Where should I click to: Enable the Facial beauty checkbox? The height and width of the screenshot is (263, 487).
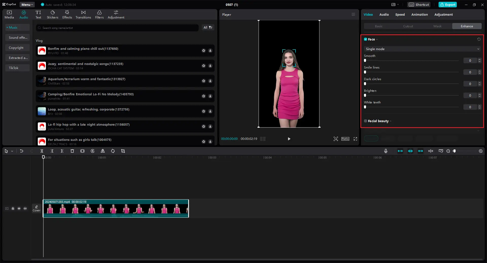(365, 121)
